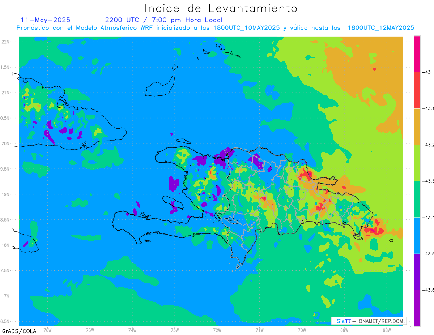The width and height of the screenshot is (434, 335).
Task: Select the green color bar segment above -43.4
Action: tap(417, 199)
